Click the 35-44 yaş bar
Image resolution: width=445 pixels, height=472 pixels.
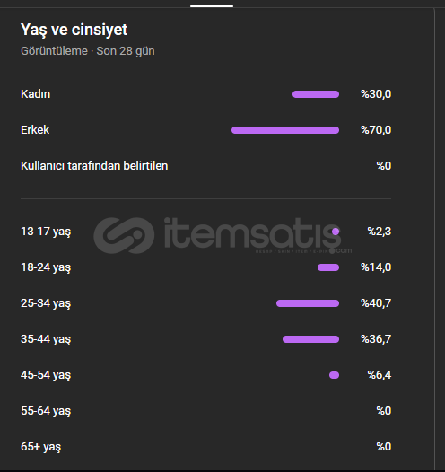coord(310,339)
